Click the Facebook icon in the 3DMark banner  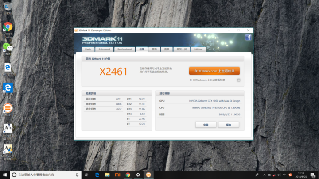click(x=248, y=38)
